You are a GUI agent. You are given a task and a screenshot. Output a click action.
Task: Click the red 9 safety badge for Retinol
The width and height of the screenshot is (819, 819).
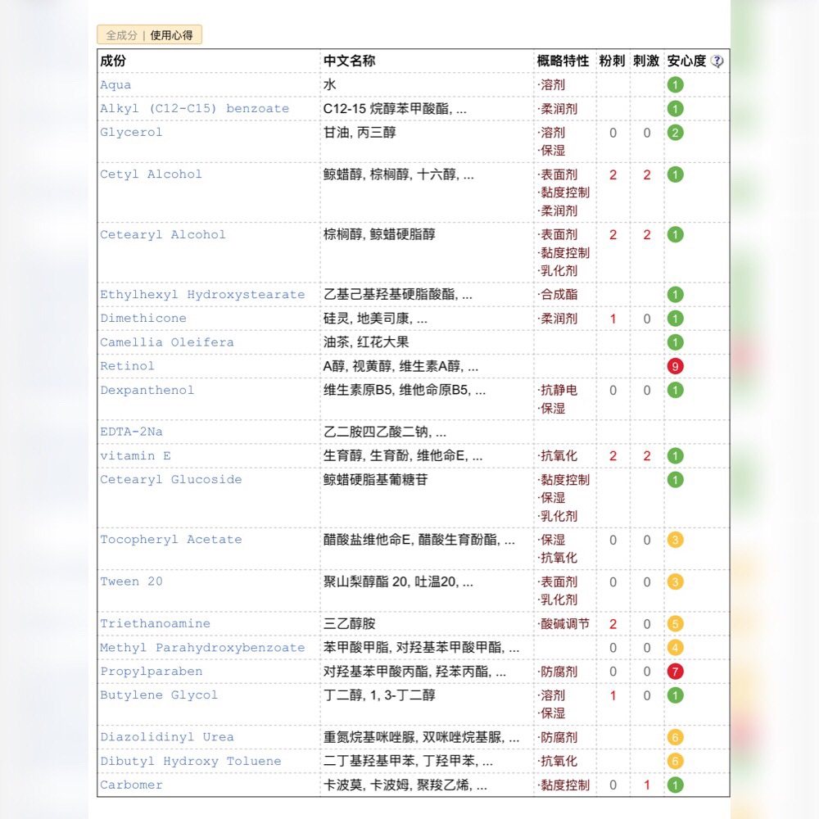point(675,366)
